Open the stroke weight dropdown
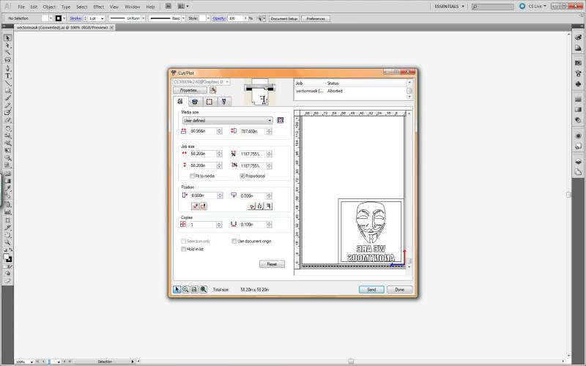The height and width of the screenshot is (366, 586). pyautogui.click(x=103, y=18)
